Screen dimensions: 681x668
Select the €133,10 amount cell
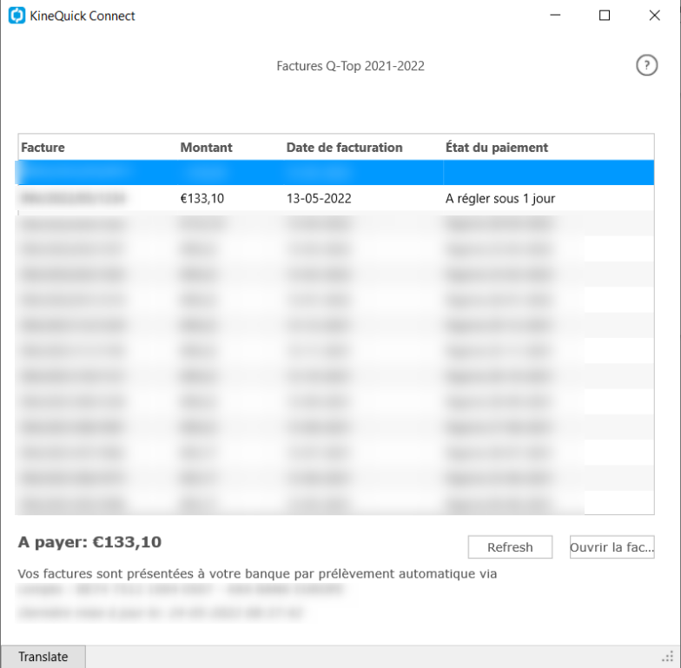coord(202,198)
